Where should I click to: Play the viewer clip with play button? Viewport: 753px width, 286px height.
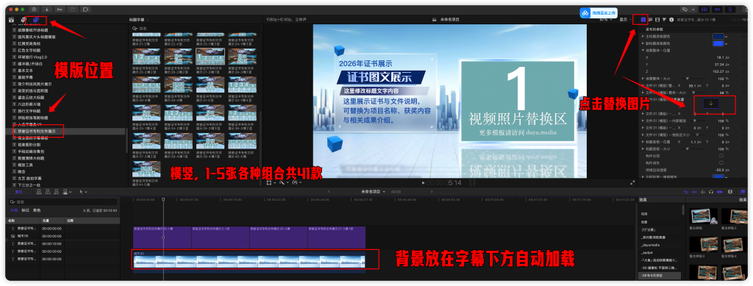click(423, 183)
